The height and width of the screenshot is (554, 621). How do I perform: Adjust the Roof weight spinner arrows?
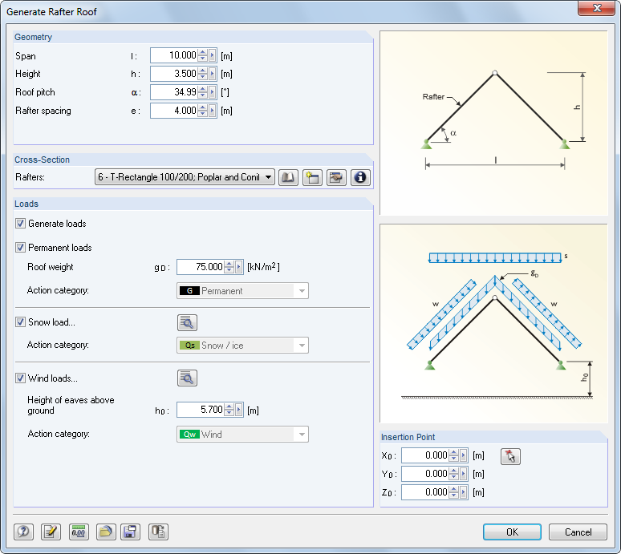(229, 267)
